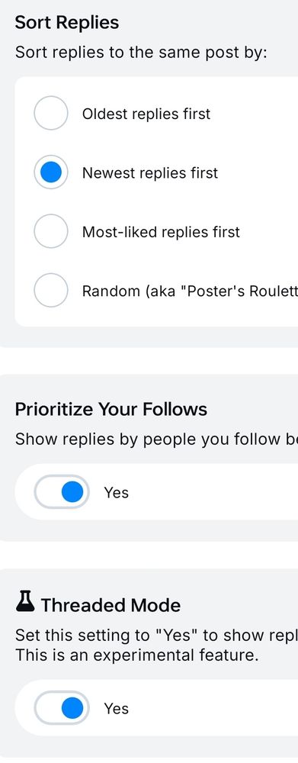298x763 pixels.
Task: Click the "Most-liked replies first" text label
Action: click(x=161, y=232)
